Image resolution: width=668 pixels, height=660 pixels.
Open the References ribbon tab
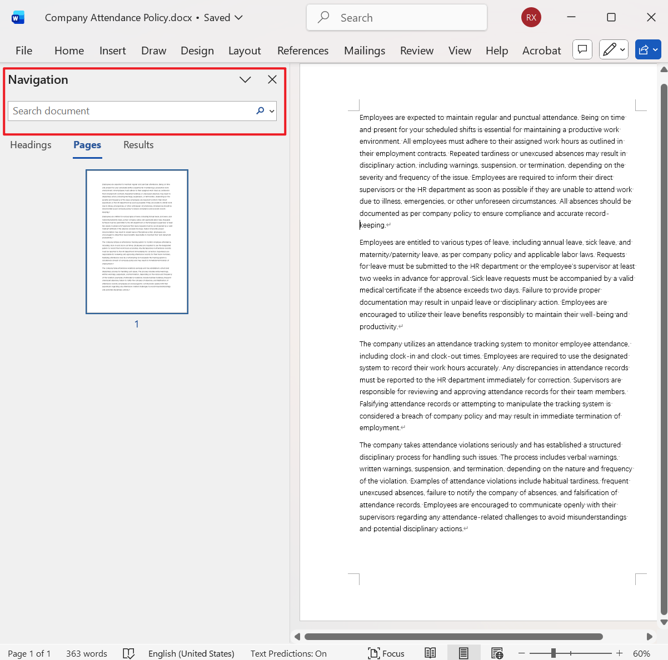coord(302,51)
